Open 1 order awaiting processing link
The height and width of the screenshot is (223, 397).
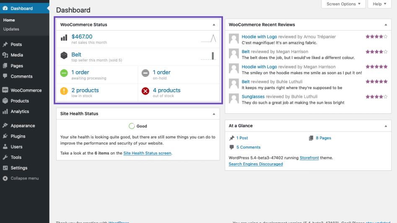click(x=80, y=72)
